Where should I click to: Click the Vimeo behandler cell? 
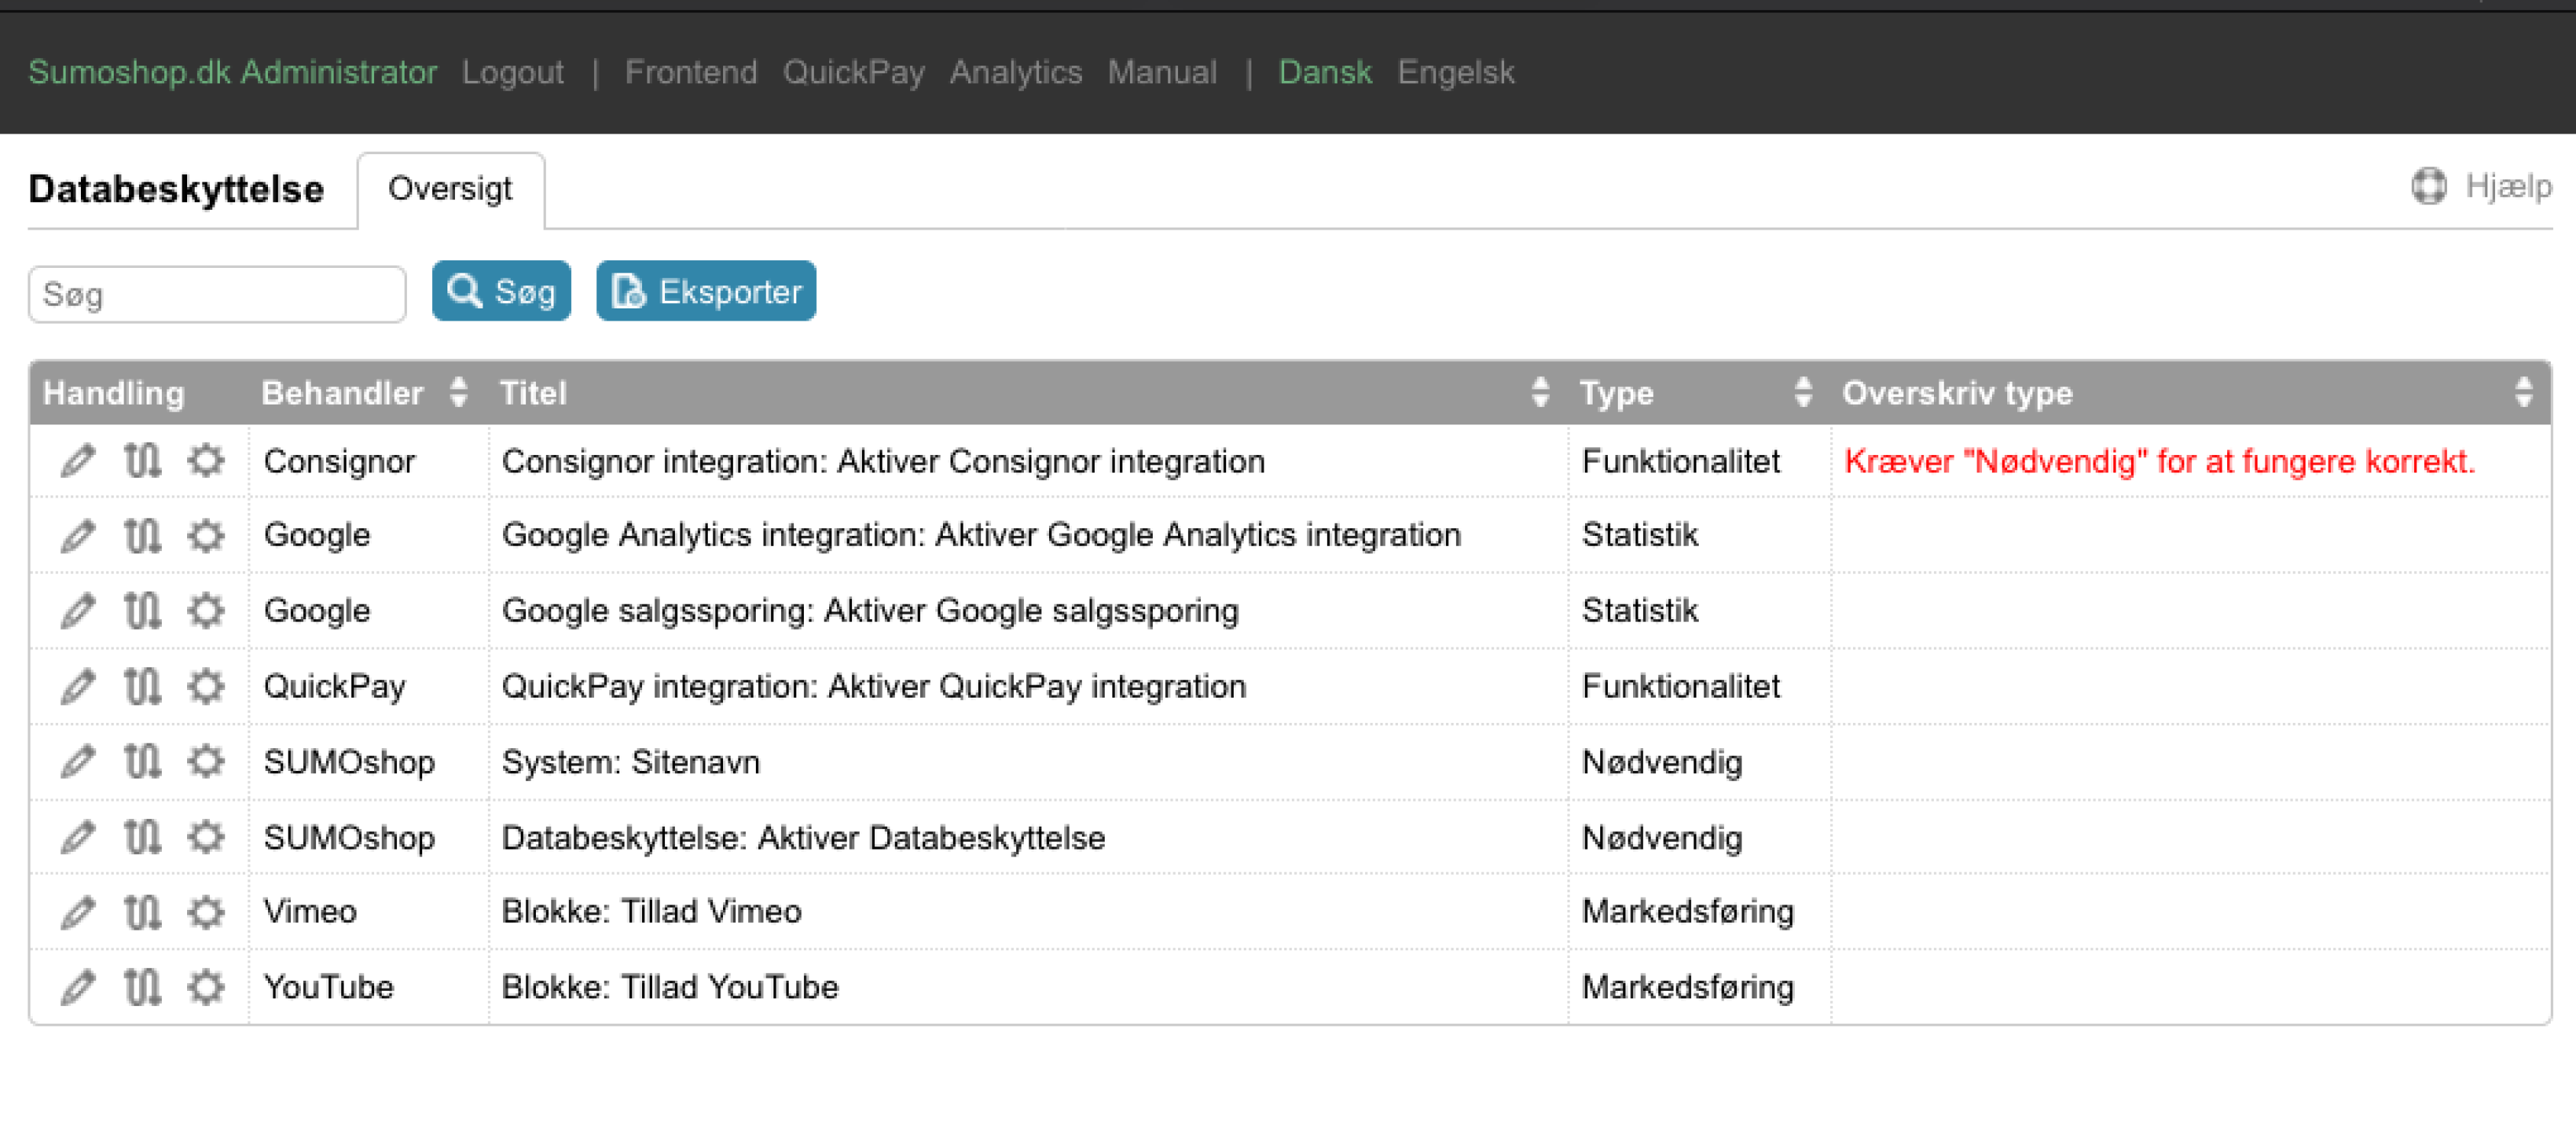310,911
